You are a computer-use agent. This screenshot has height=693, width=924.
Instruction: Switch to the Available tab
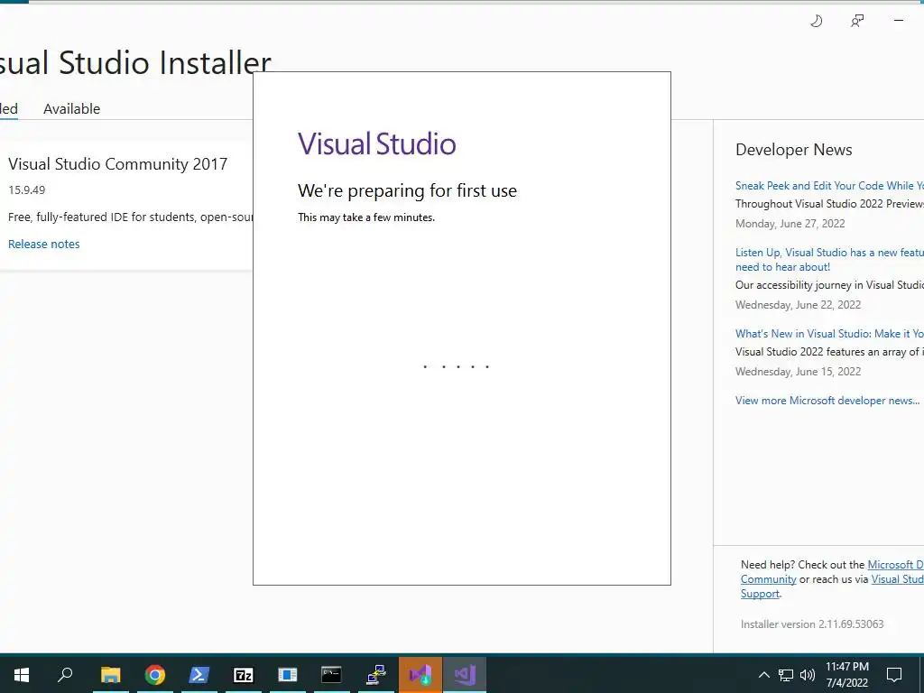click(x=72, y=109)
